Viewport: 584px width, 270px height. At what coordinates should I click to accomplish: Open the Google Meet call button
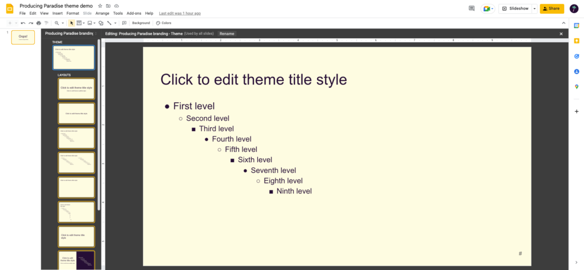tap(488, 9)
